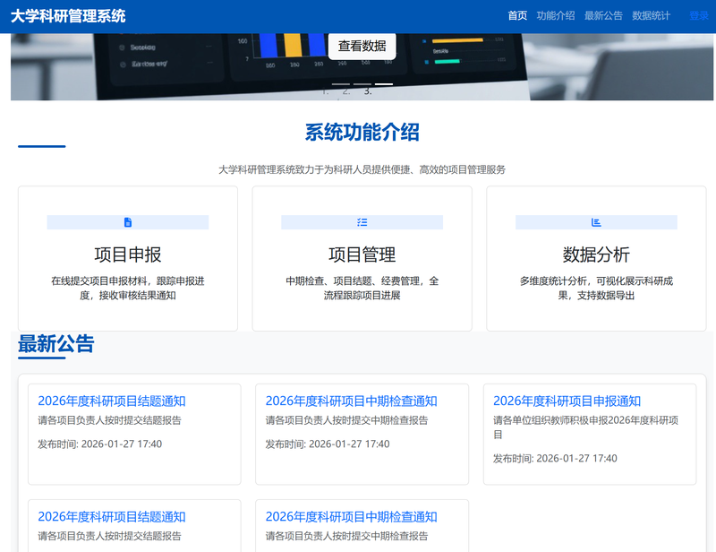Open the 2026年度科研项目申报通知 announcement
Image resolution: width=716 pixels, height=552 pixels.
coord(567,401)
